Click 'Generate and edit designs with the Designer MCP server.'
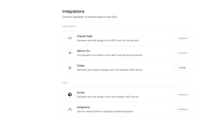 click(108, 97)
